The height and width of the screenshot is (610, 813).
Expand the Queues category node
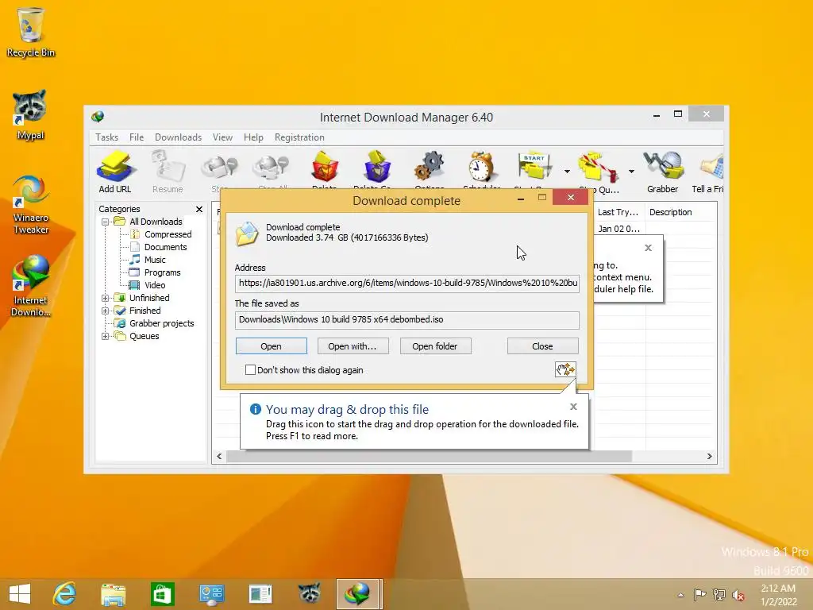(106, 336)
